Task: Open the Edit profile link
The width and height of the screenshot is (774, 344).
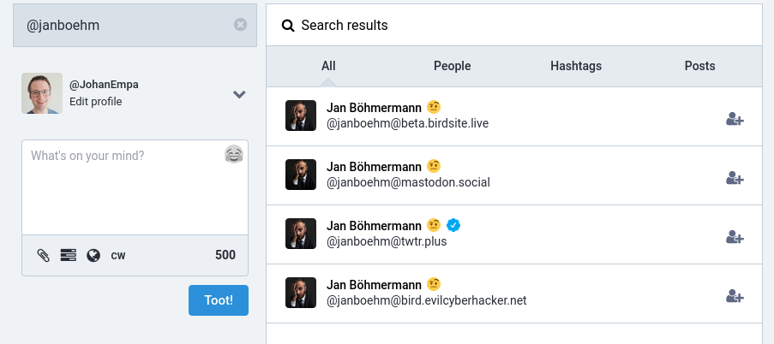Action: [96, 102]
